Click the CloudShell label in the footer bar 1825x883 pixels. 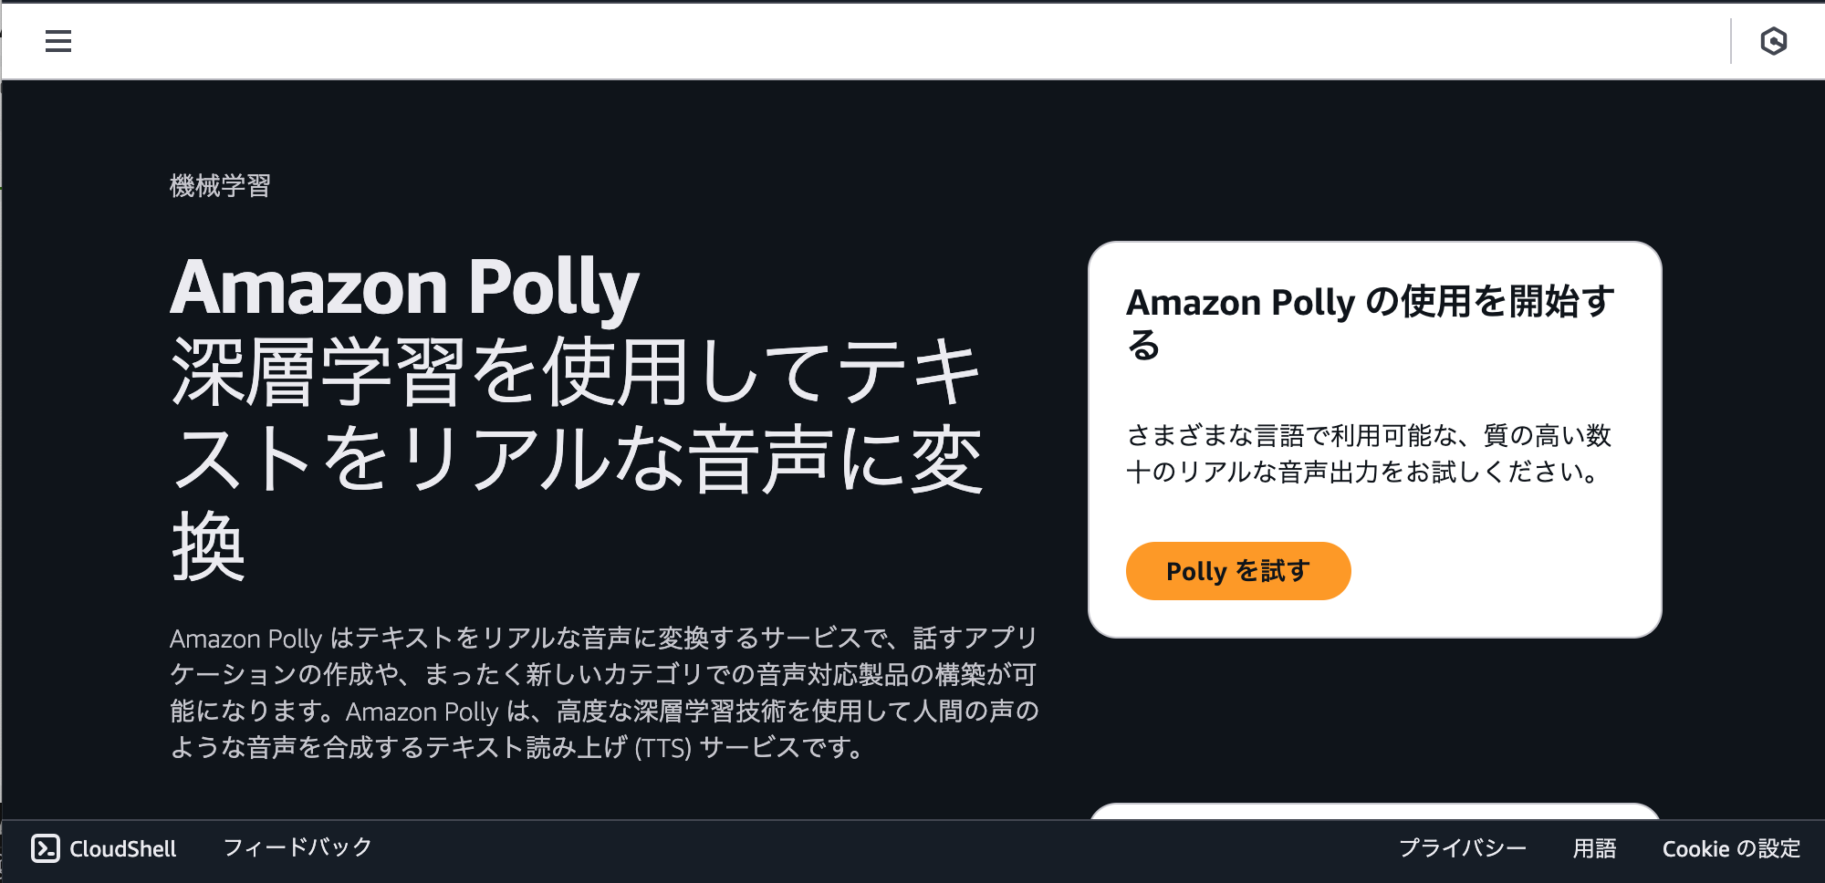(x=123, y=848)
